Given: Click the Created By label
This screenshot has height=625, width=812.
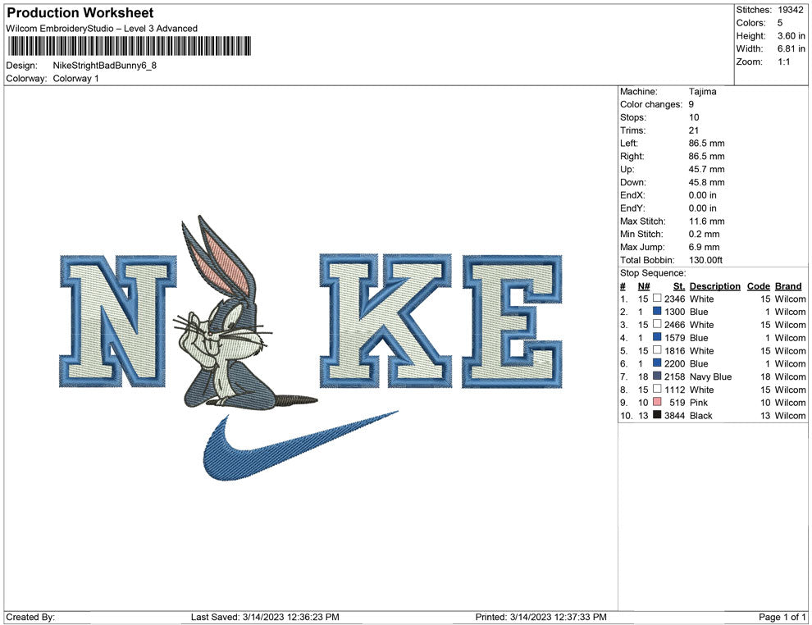Looking at the screenshot, I should pos(30,617).
